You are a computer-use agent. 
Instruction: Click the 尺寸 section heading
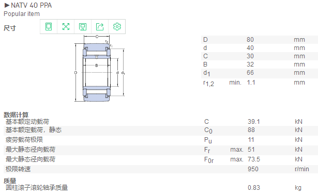(10, 28)
